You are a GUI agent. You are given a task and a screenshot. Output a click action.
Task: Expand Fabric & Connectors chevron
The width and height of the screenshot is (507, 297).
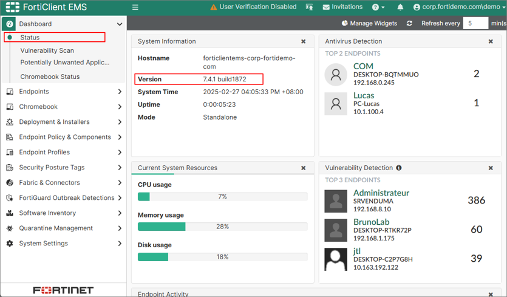coord(120,183)
